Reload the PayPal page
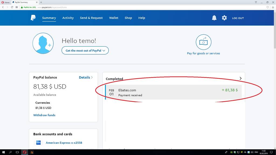The width and height of the screenshot is (276, 155). [12, 7]
